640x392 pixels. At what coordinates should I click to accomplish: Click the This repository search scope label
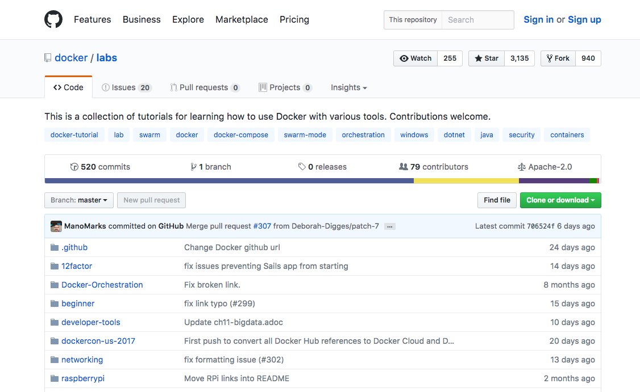[x=413, y=19]
